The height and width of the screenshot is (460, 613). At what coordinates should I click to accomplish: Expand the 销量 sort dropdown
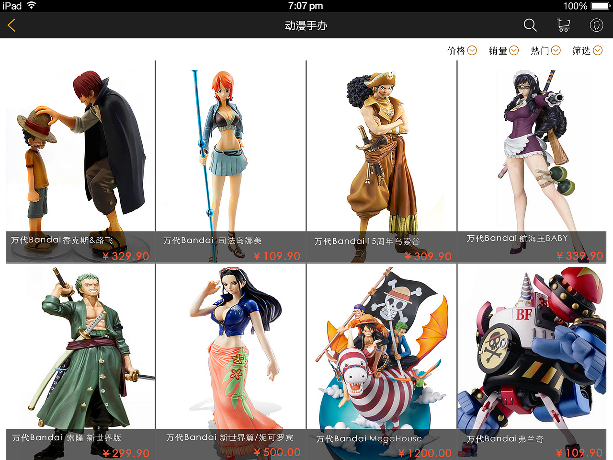[504, 50]
